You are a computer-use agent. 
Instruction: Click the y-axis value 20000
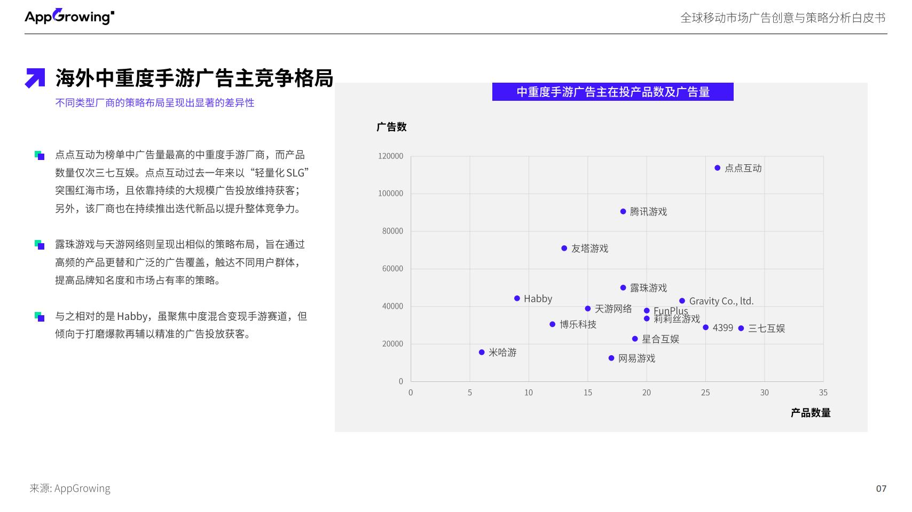392,344
